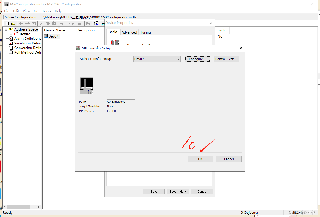Click the horizontal scrollbar of tree panel
Viewport: 320px width, 217px height.
18,207
